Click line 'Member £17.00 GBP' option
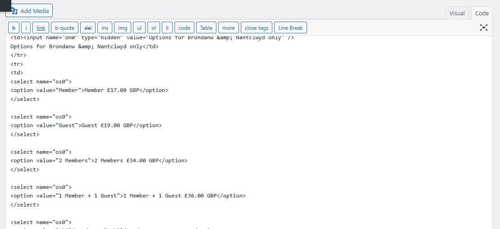Screen dimensions: 500x229 tap(89, 90)
